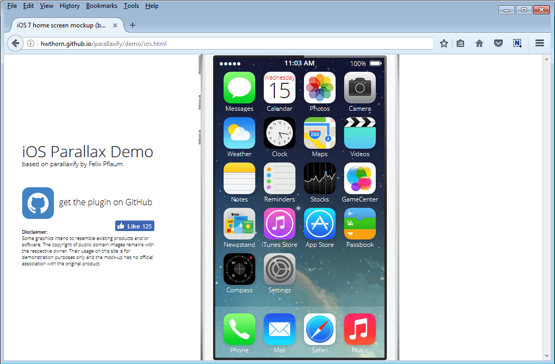This screenshot has width=555, height=364.
Task: Open the Firefox hamburger menu
Action: click(539, 43)
